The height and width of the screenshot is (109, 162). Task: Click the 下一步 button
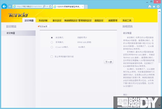[109, 62]
